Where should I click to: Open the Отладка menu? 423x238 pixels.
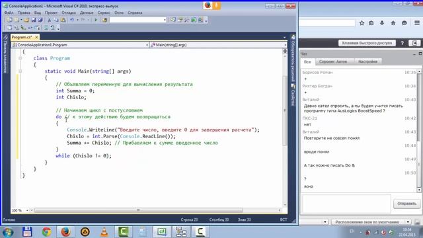click(69, 13)
